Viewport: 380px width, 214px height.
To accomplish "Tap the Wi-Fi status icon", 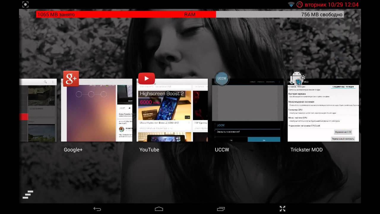I will pyautogui.click(x=291, y=4).
